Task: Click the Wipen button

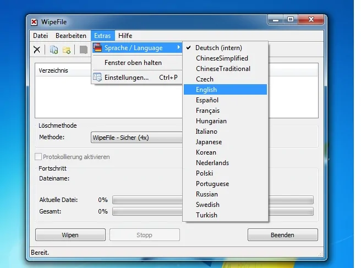Action: [70, 235]
